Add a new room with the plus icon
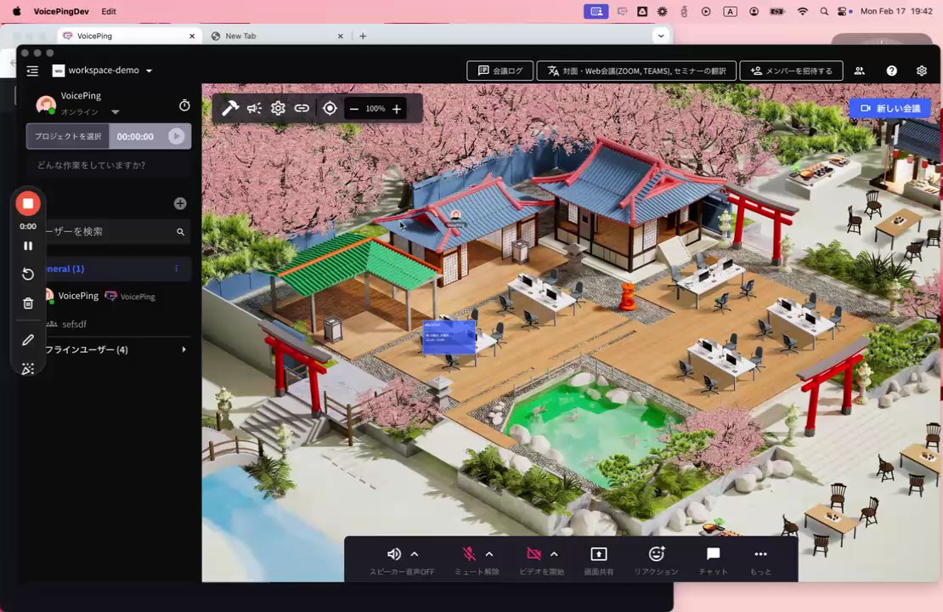The image size is (943, 612). click(x=180, y=203)
